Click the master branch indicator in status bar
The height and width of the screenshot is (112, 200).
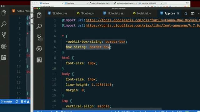pos(7,102)
